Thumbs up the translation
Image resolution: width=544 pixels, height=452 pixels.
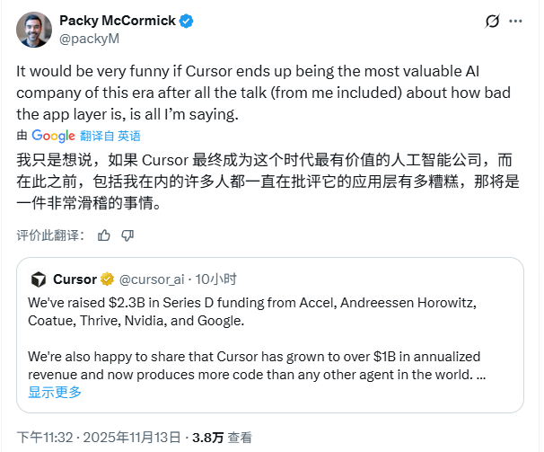pos(104,235)
